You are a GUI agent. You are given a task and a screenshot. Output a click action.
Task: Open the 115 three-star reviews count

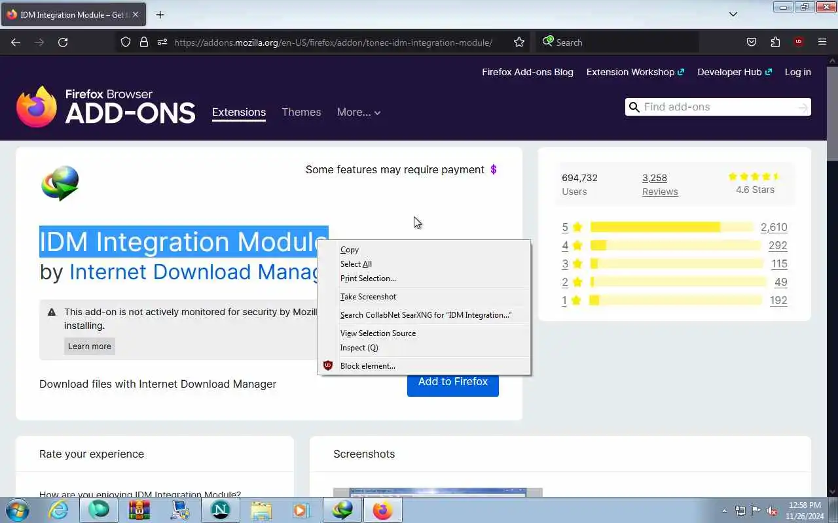point(779,264)
